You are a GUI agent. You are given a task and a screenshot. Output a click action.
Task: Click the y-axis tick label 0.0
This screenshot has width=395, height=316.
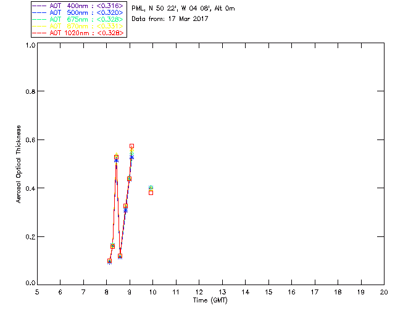point(30,283)
